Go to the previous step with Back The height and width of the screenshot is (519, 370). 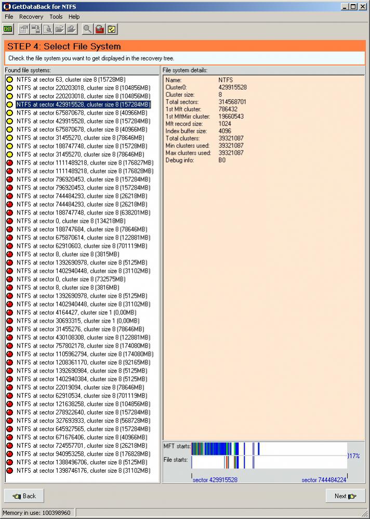(24, 496)
